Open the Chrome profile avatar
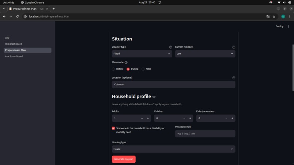Image resolution: width=294 pixels, height=165 pixels. [283, 16]
